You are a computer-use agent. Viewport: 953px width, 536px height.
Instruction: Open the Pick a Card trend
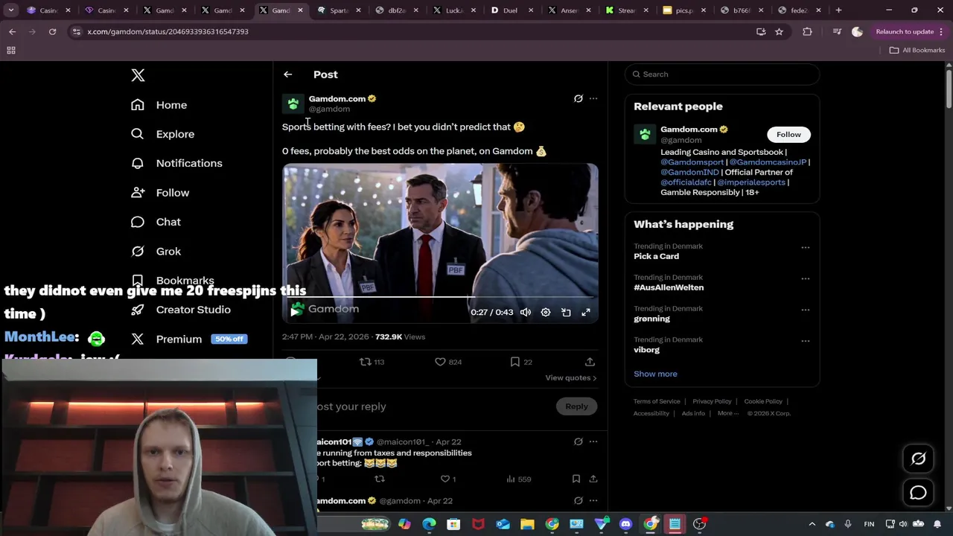click(x=656, y=256)
